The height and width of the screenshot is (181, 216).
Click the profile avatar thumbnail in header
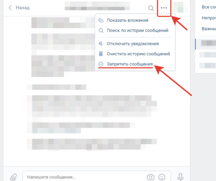click(180, 7)
